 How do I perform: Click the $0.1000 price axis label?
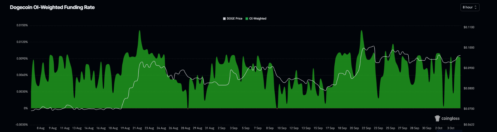[469, 48]
